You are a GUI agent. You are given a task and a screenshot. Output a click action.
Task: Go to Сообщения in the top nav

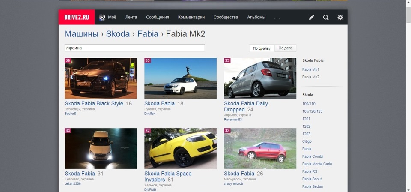pos(158,17)
